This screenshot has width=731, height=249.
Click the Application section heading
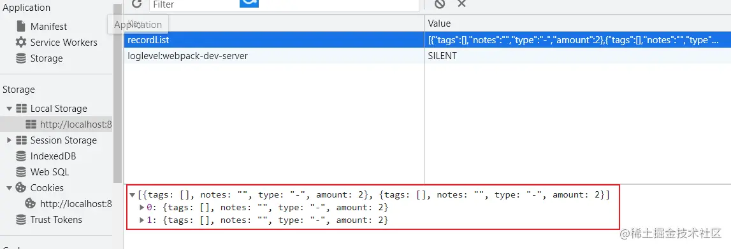(27, 8)
